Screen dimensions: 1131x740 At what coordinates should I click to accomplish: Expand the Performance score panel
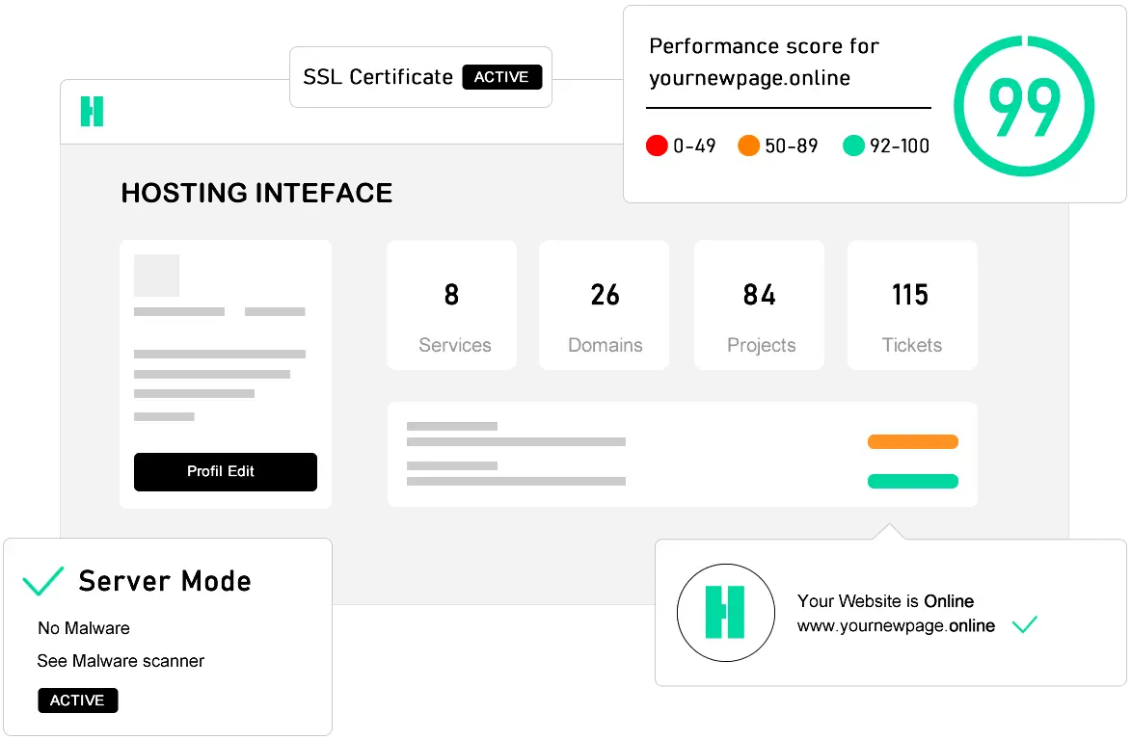coord(875,103)
